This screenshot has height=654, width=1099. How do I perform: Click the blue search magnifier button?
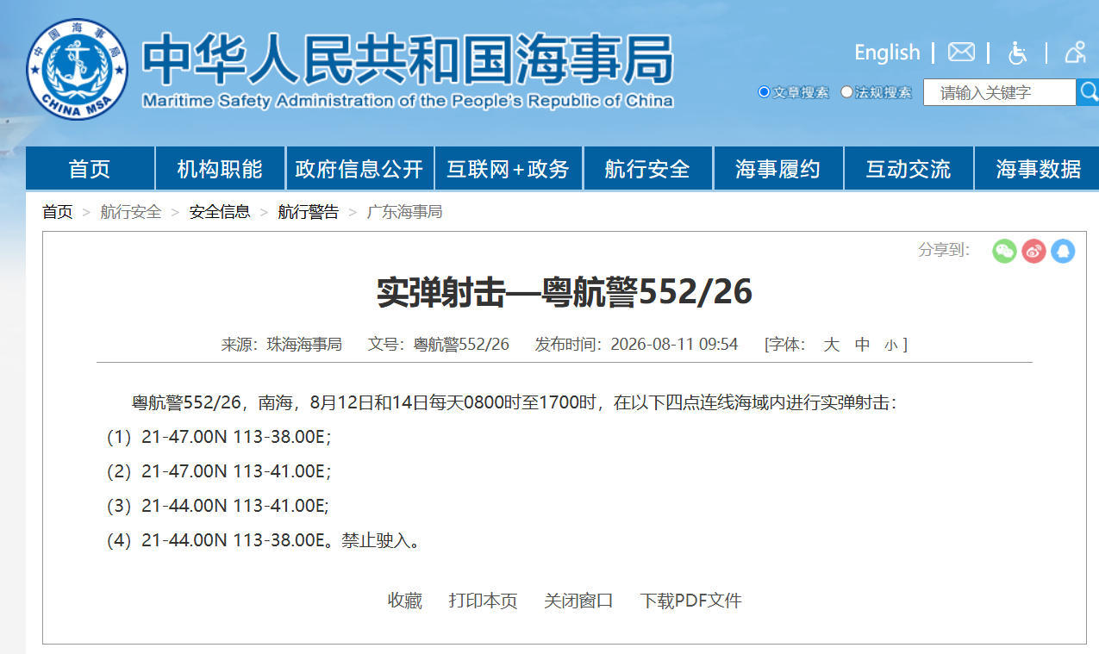(1088, 91)
